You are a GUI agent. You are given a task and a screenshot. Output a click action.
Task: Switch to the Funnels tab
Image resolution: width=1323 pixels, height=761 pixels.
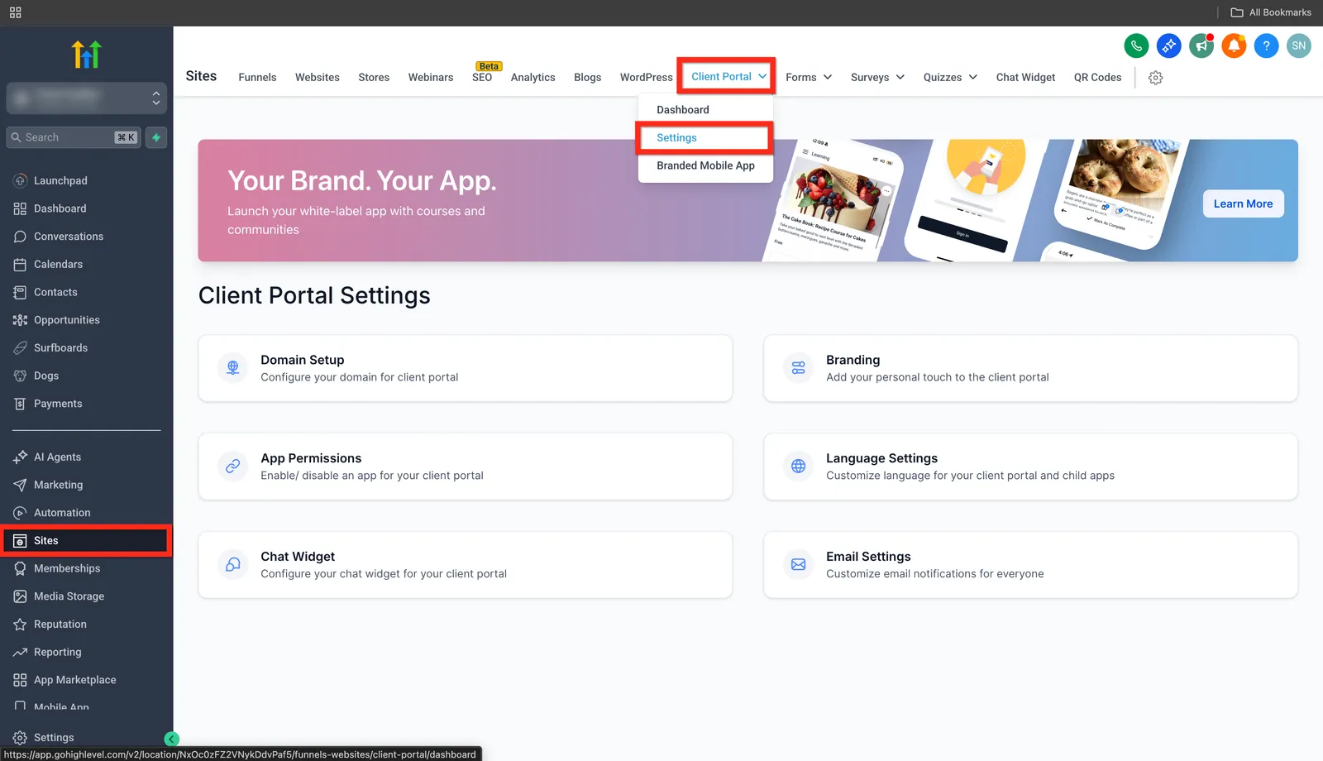pyautogui.click(x=257, y=77)
